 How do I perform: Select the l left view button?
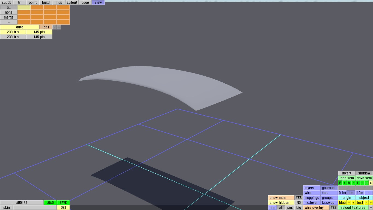click(x=358, y=183)
